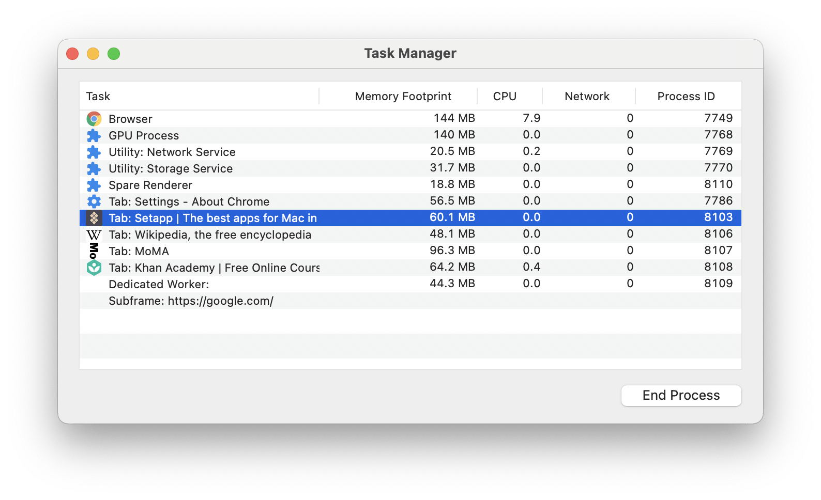The image size is (821, 500).
Task: Select the Utility: Storage Service row label
Action: (171, 168)
